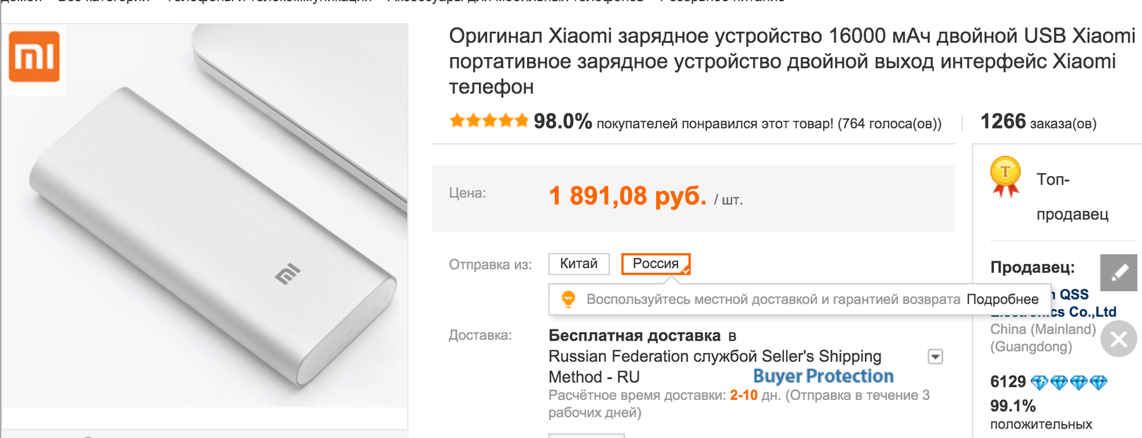This screenshot has height=438, width=1142.
Task: Click the orange five-star rating icon
Action: point(488,121)
